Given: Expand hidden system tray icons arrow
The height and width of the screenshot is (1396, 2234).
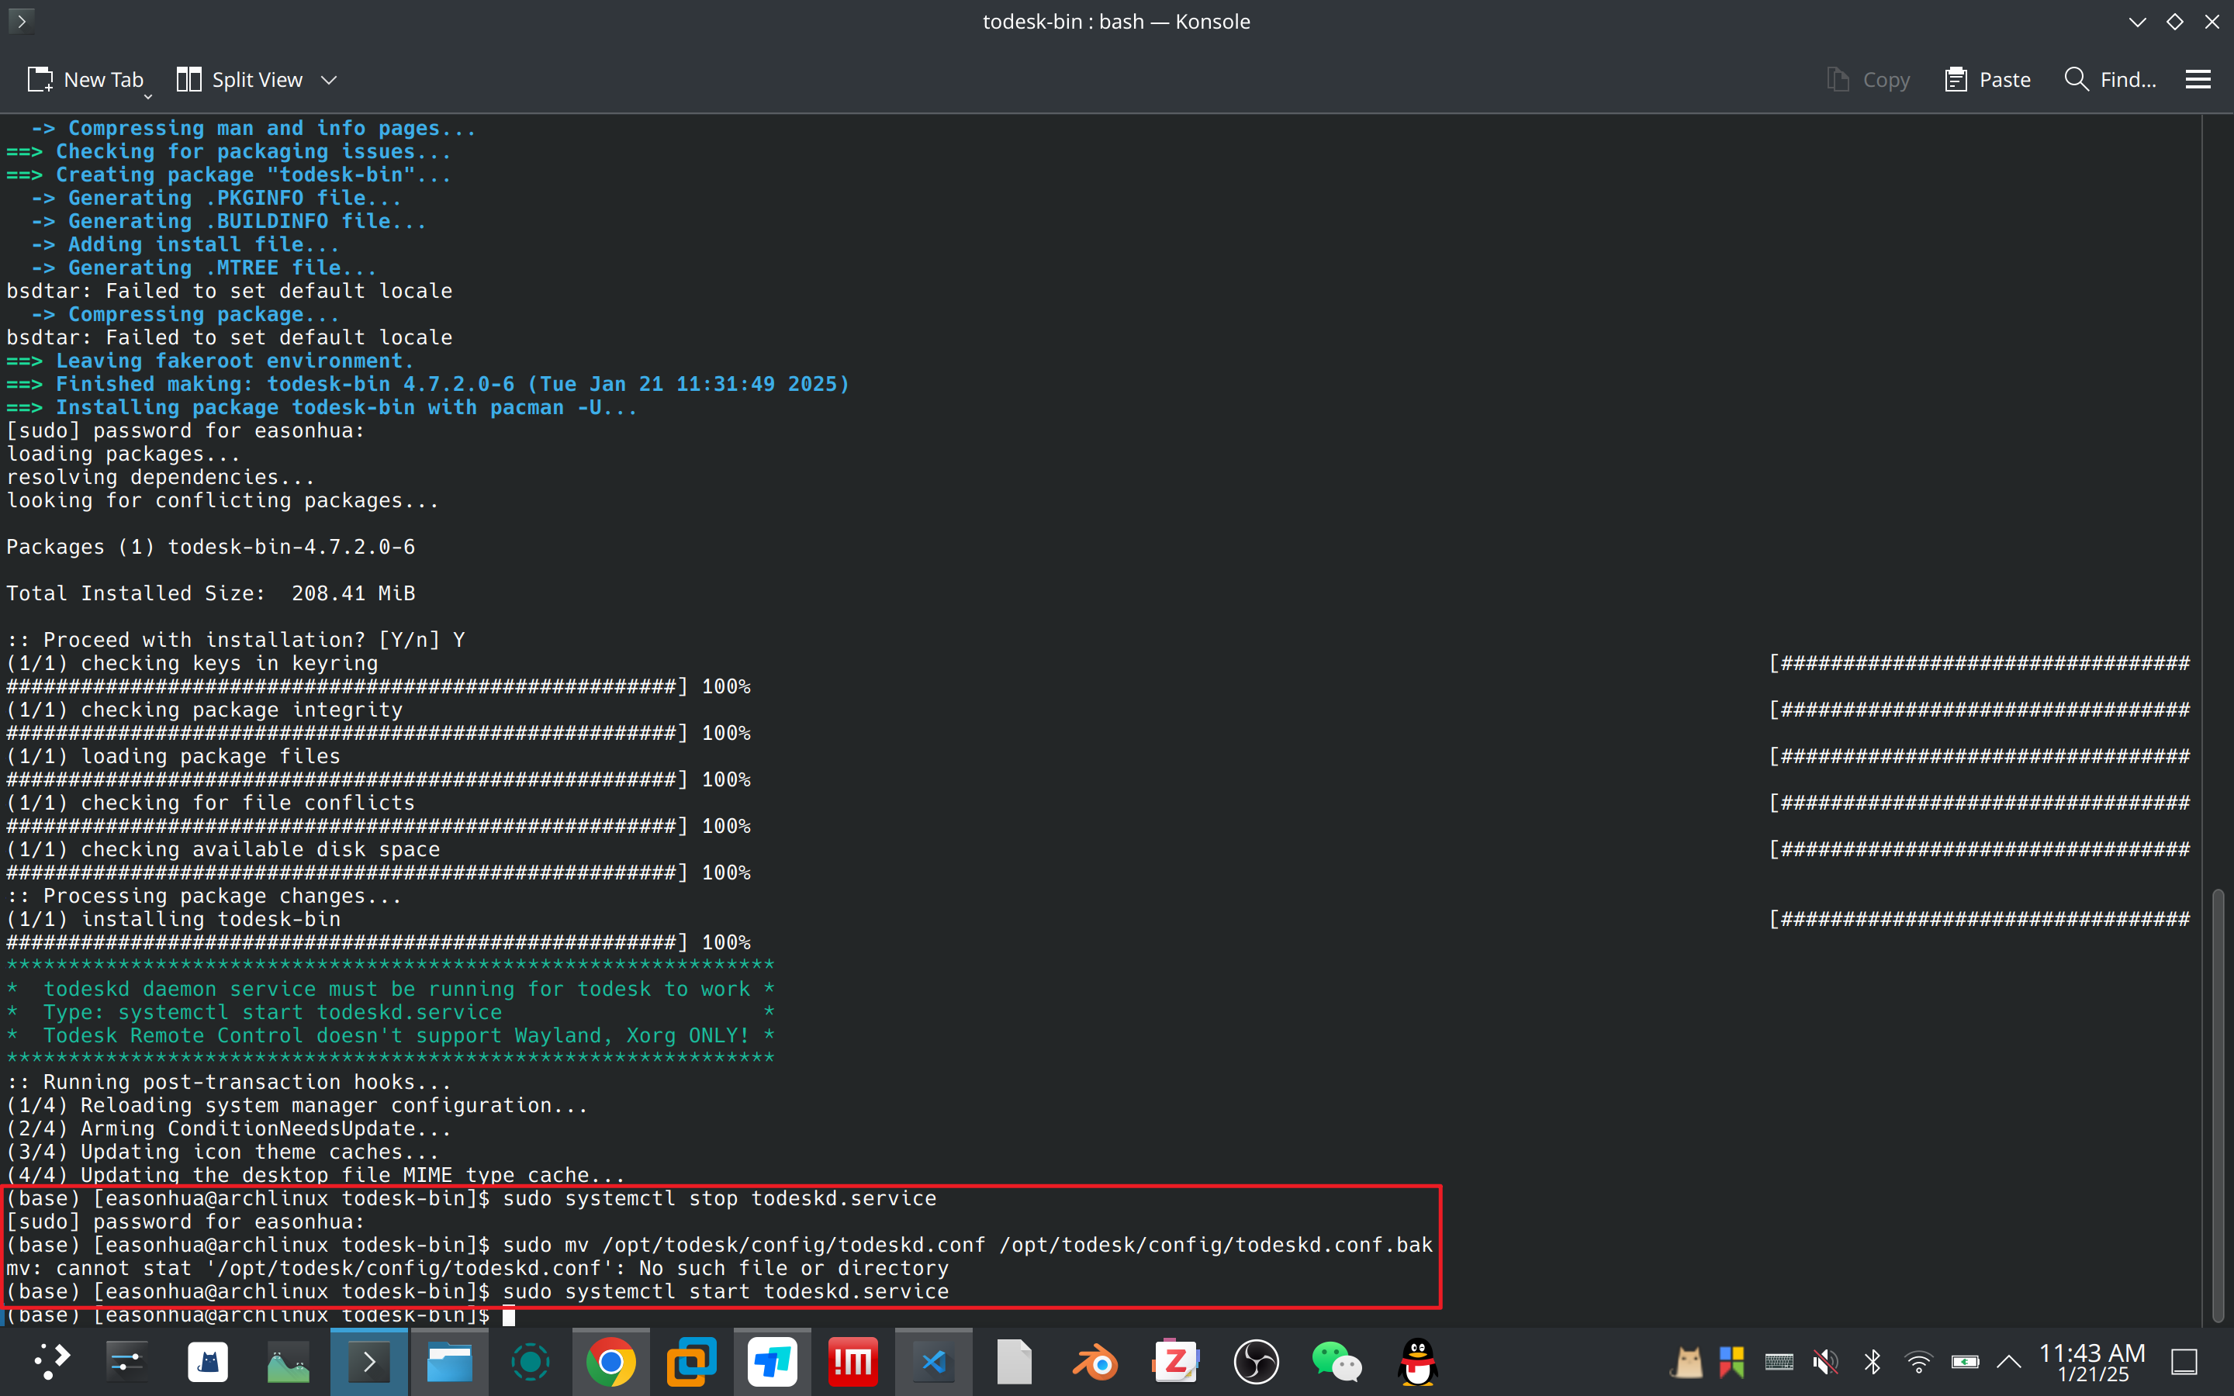Looking at the screenshot, I should [2009, 1362].
